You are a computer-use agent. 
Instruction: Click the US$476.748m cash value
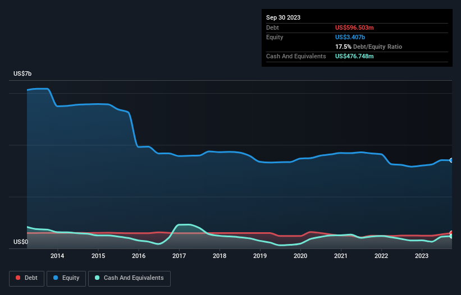(354, 56)
